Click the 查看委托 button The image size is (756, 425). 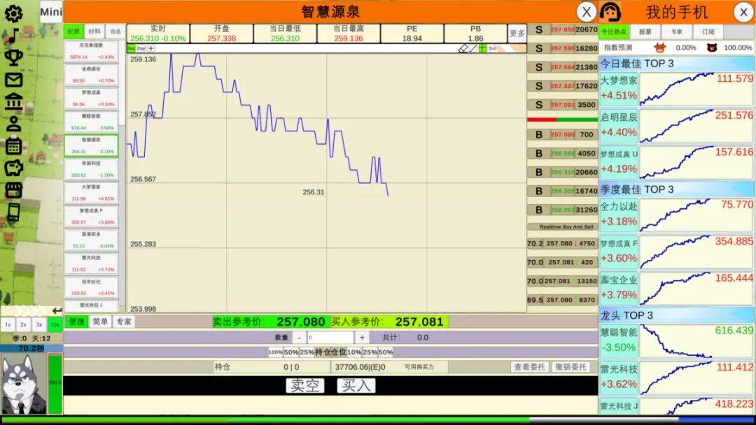point(530,367)
